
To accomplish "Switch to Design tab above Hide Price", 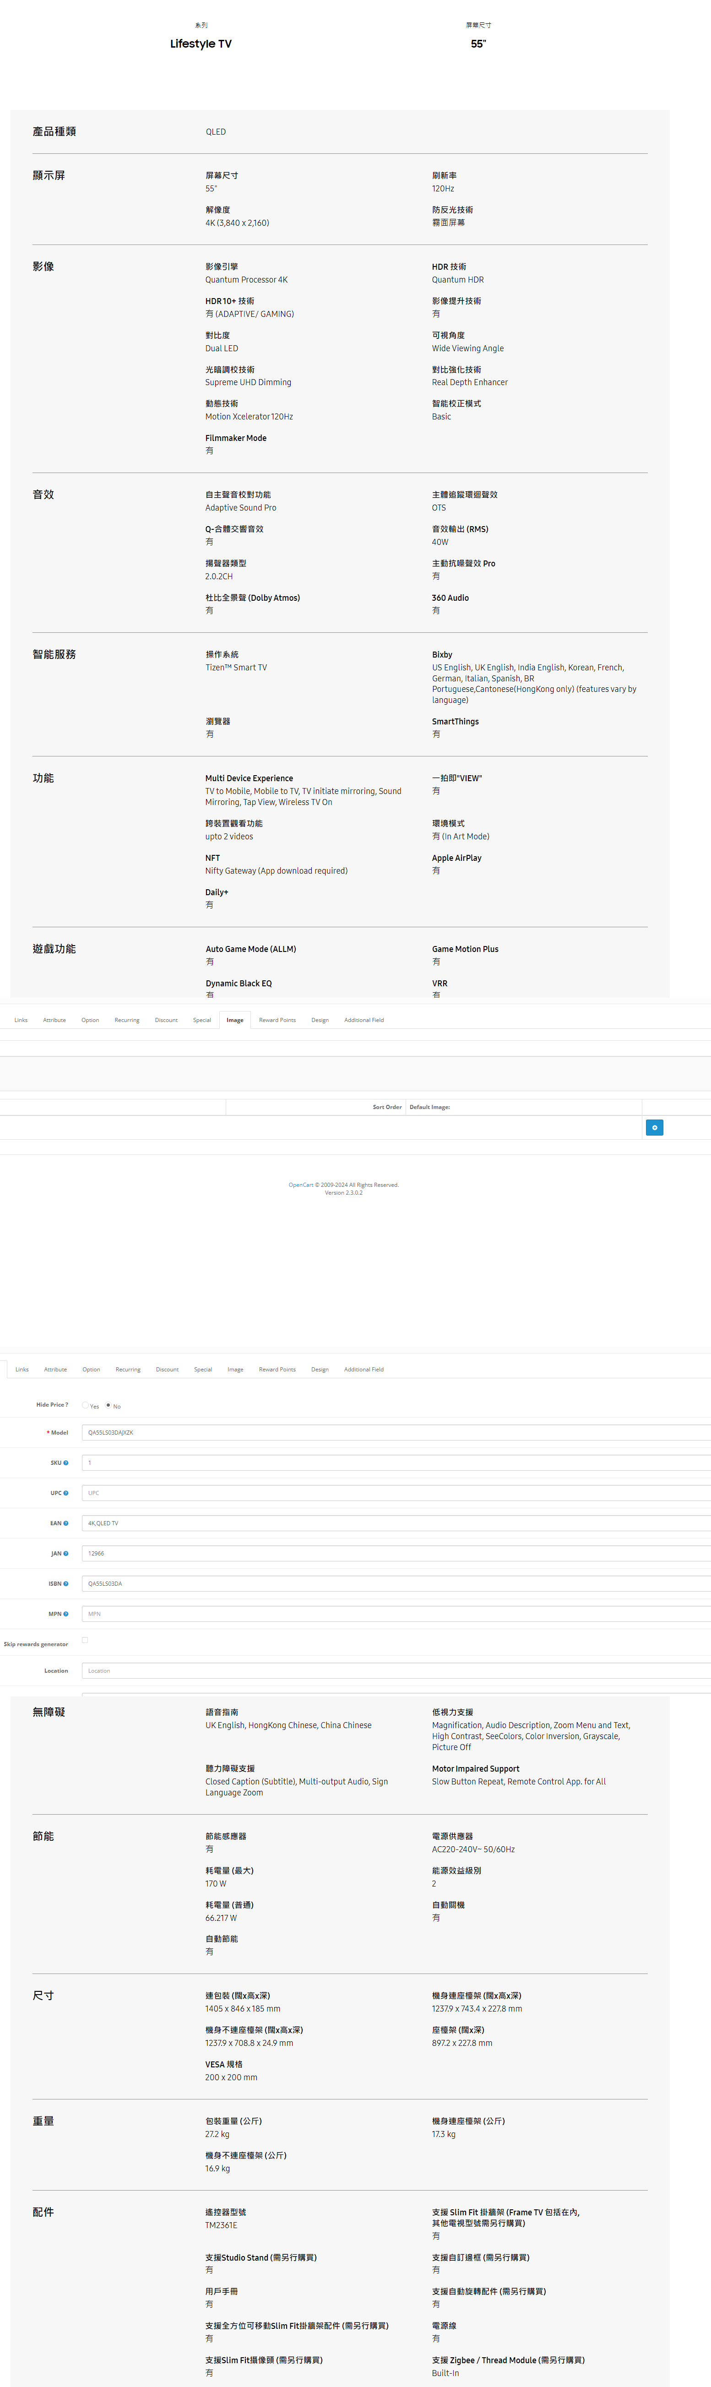I will pyautogui.click(x=320, y=1370).
